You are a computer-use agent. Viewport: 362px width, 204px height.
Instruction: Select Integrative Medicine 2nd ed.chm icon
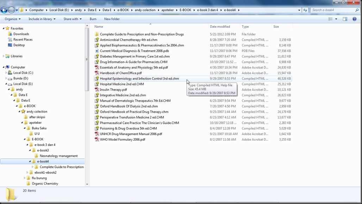pos(97,95)
